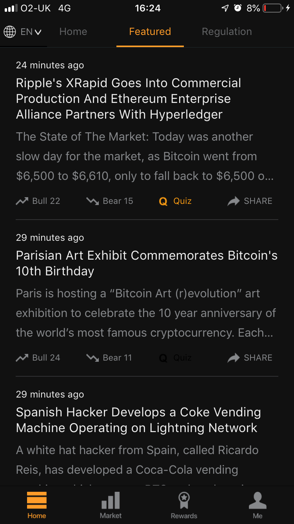
Task: Open the Rewards badge icon
Action: point(184,501)
